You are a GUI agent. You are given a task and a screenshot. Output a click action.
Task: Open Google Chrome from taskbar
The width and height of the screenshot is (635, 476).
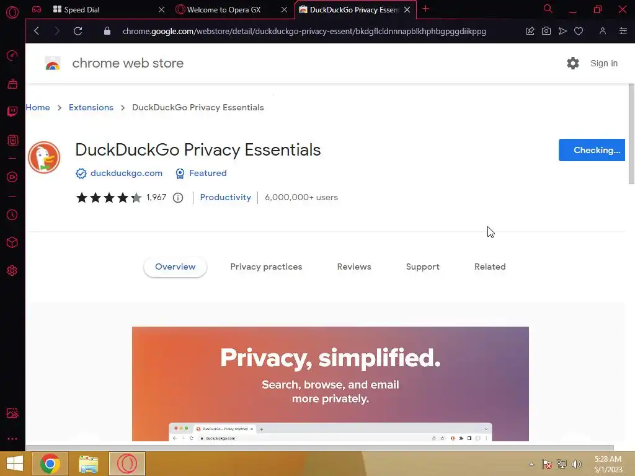coord(50,464)
